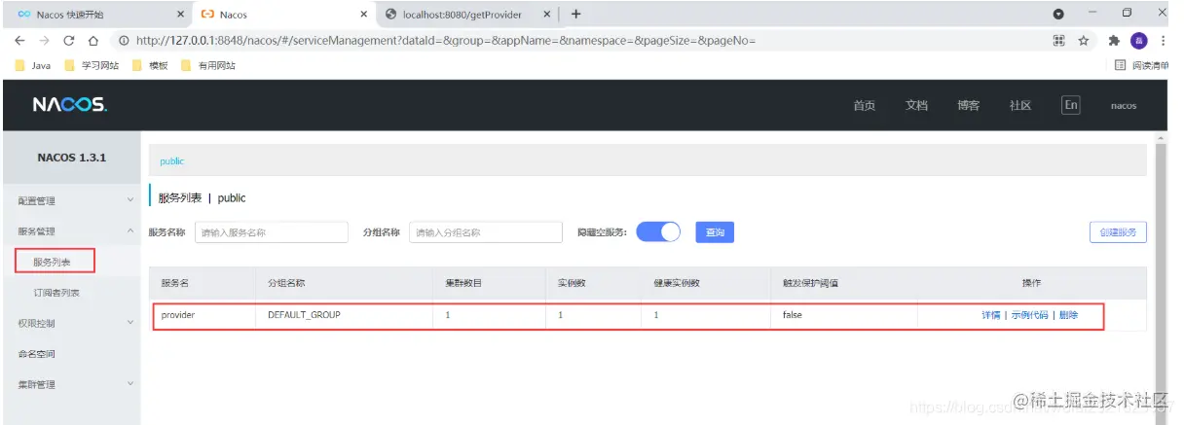The height and width of the screenshot is (425, 1184).
Task: Open 社区 in the top navigation
Action: pos(1019,106)
